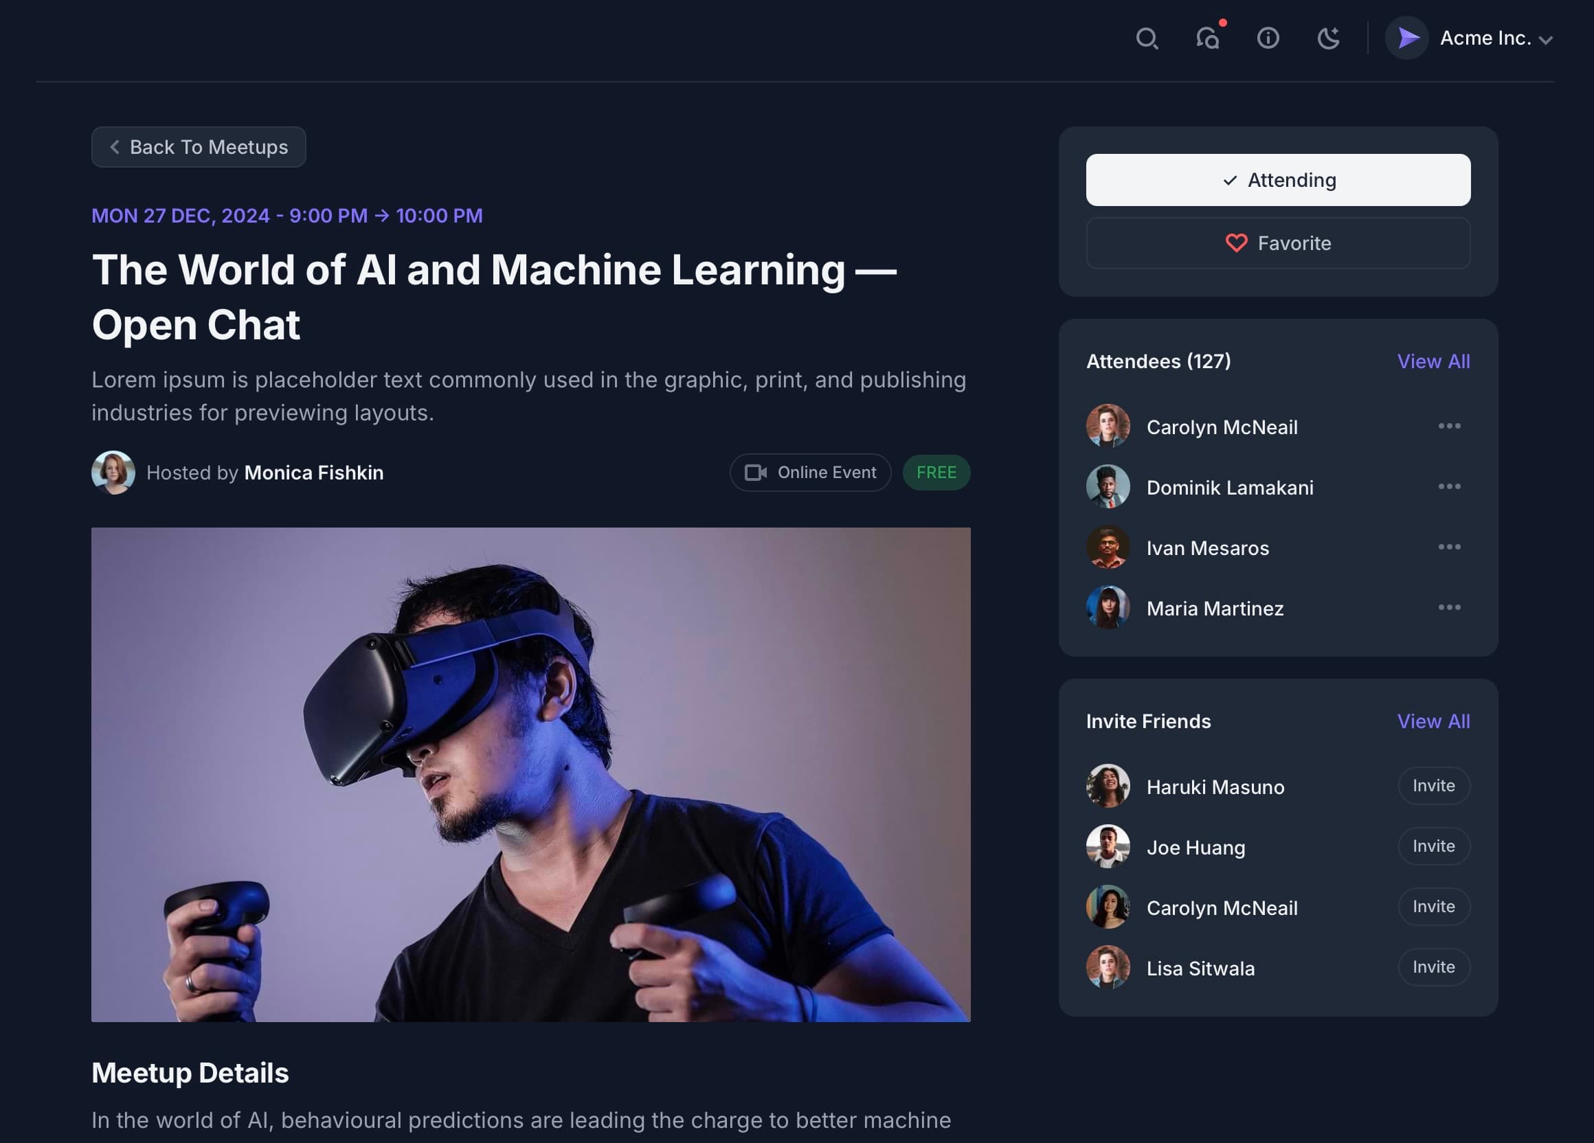Invite Haruki Masuno
The height and width of the screenshot is (1143, 1594).
[x=1433, y=785]
